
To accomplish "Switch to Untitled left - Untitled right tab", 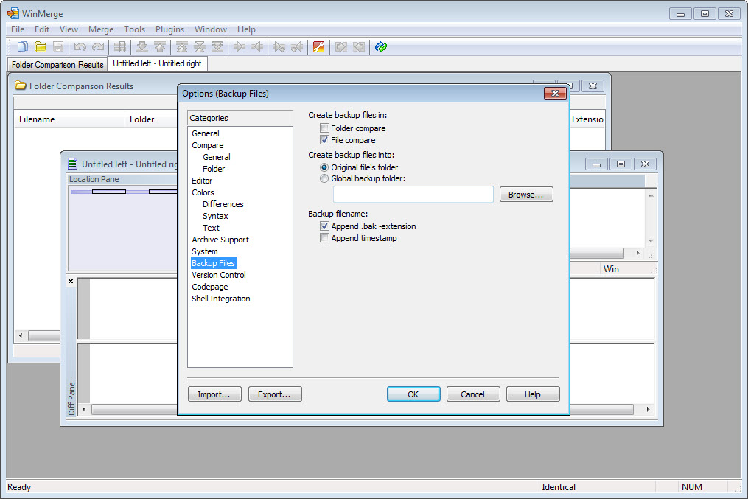I will [158, 63].
